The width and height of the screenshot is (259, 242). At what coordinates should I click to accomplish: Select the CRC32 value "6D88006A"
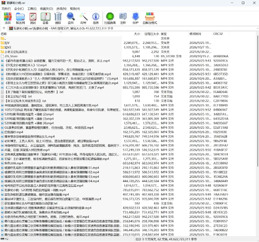pyautogui.click(x=221, y=56)
